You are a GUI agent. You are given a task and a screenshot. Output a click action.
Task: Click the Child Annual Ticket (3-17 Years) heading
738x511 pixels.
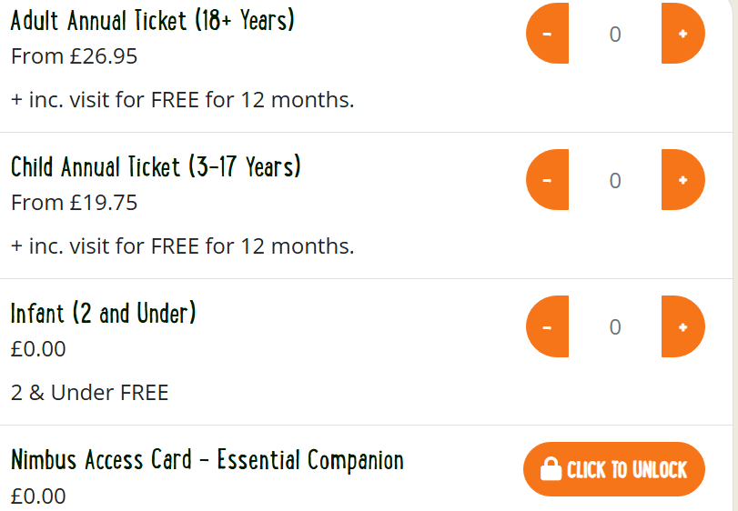pyautogui.click(x=156, y=167)
